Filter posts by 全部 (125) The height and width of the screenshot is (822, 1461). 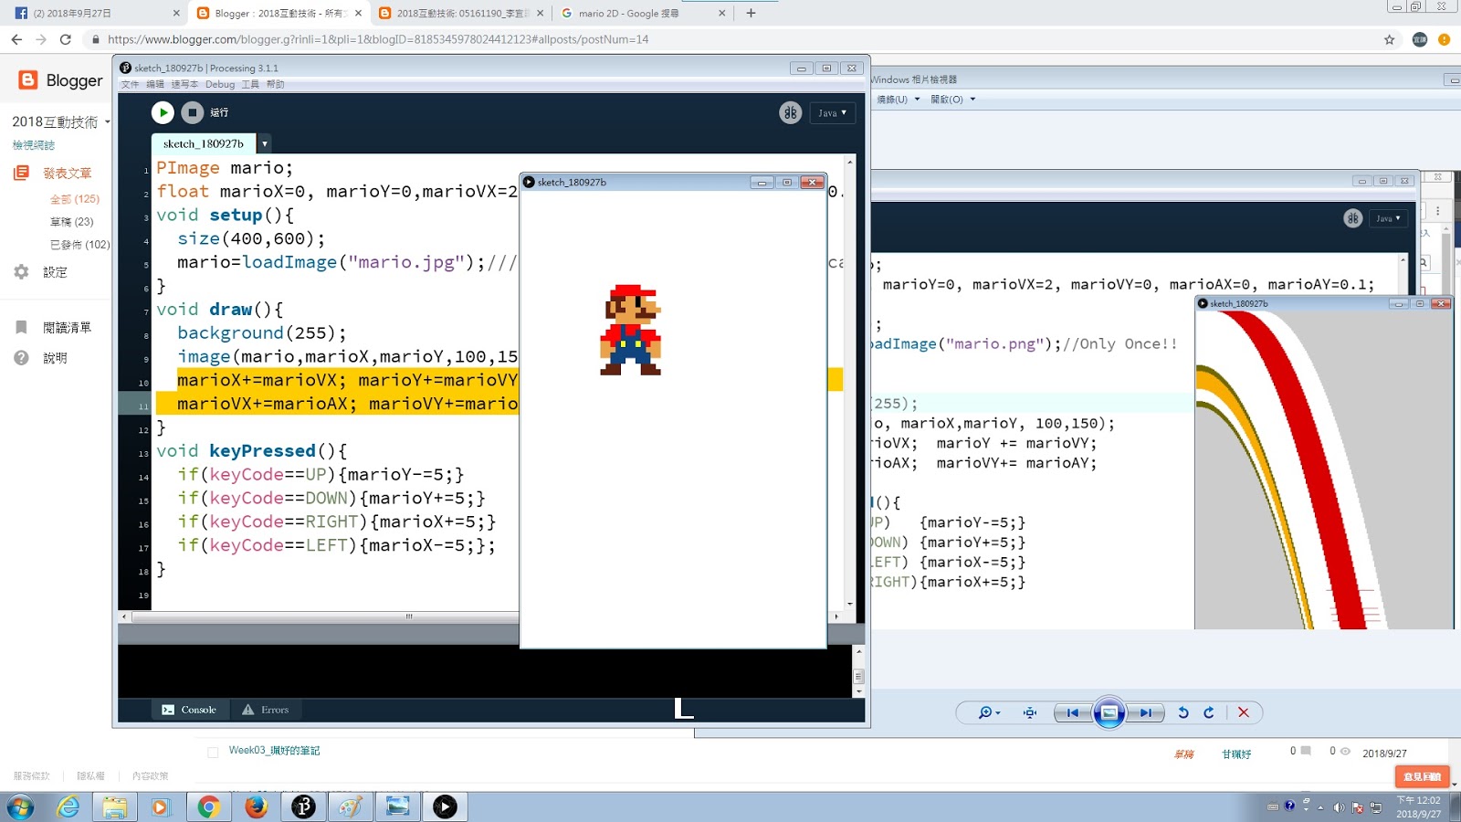coord(75,199)
